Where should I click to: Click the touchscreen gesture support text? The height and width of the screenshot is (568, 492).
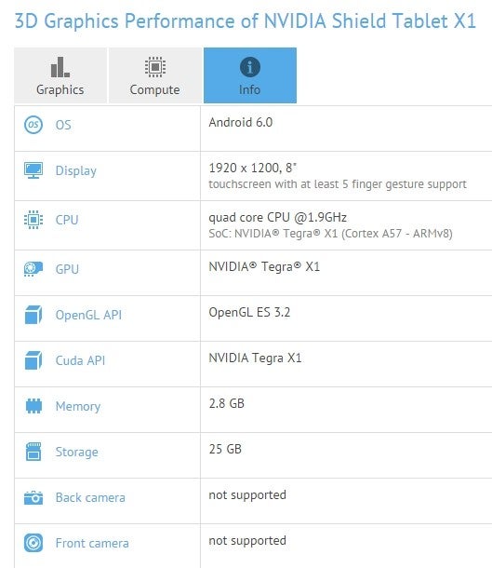pyautogui.click(x=338, y=184)
